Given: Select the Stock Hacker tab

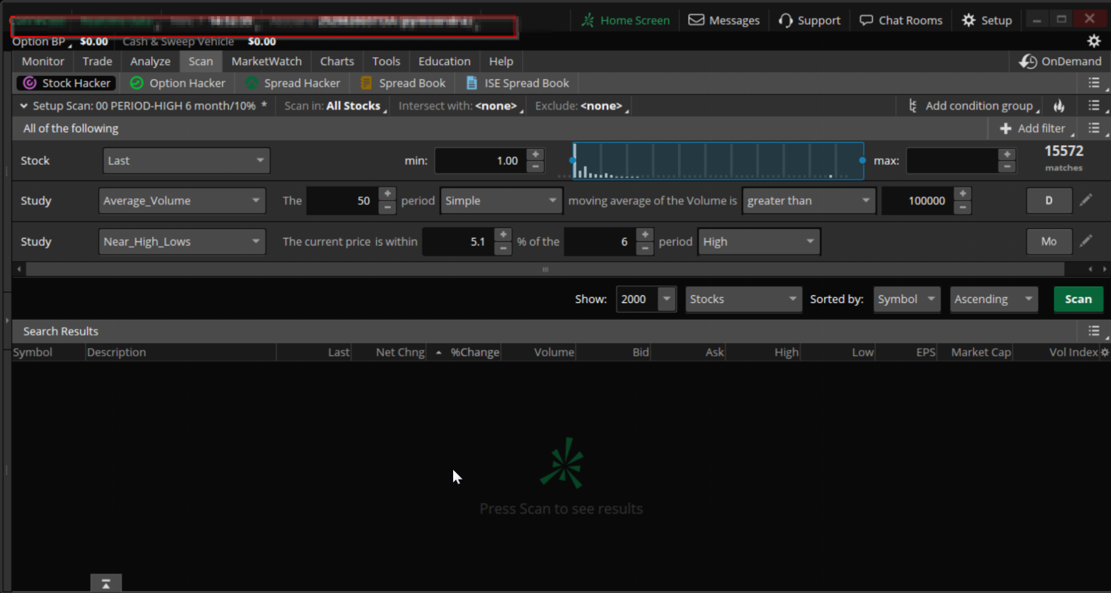Looking at the screenshot, I should [66, 83].
